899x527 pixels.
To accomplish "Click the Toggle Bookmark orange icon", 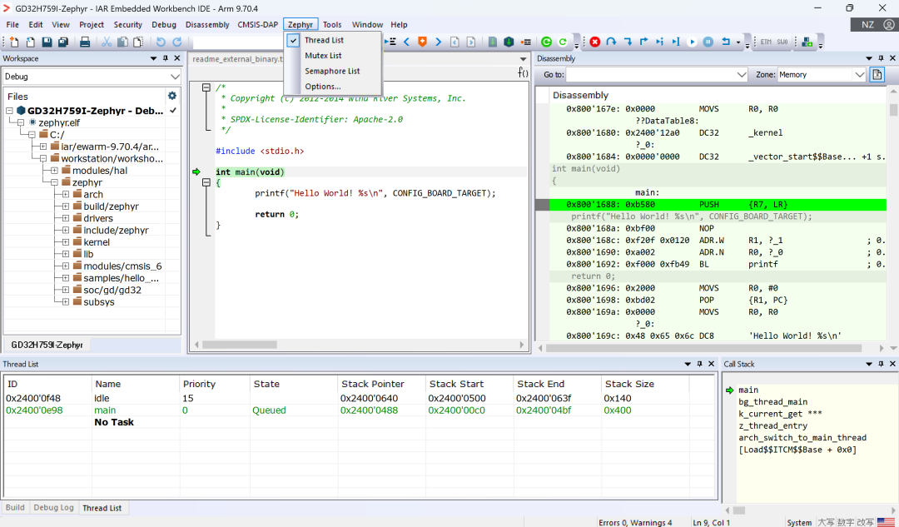I will pyautogui.click(x=423, y=42).
